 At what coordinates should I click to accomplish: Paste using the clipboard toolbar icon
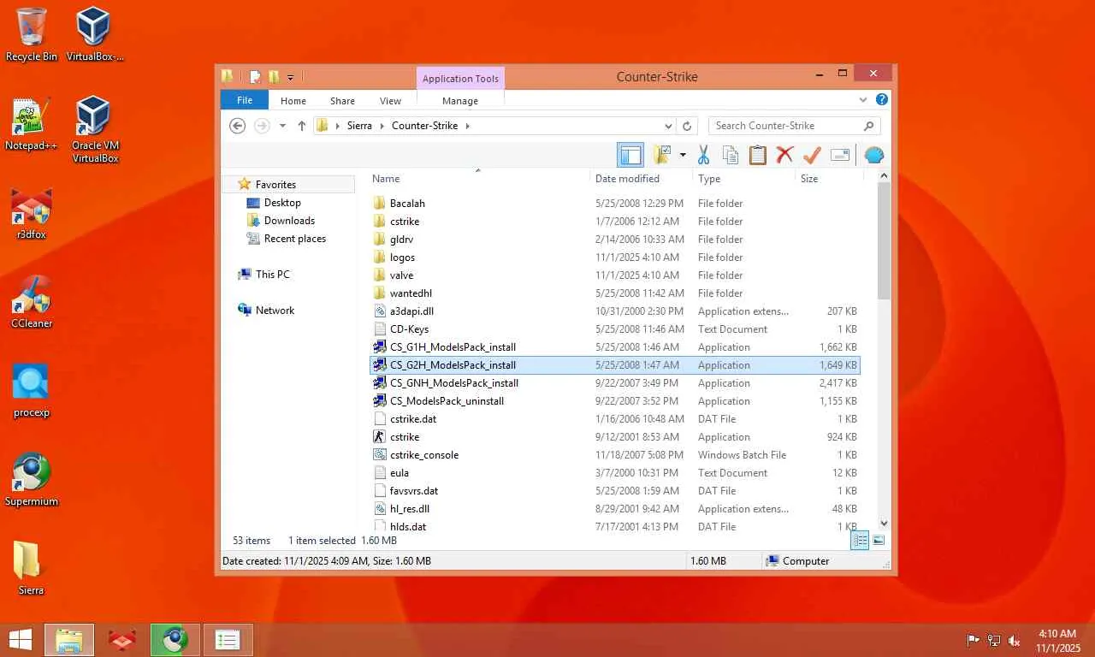pyautogui.click(x=757, y=155)
